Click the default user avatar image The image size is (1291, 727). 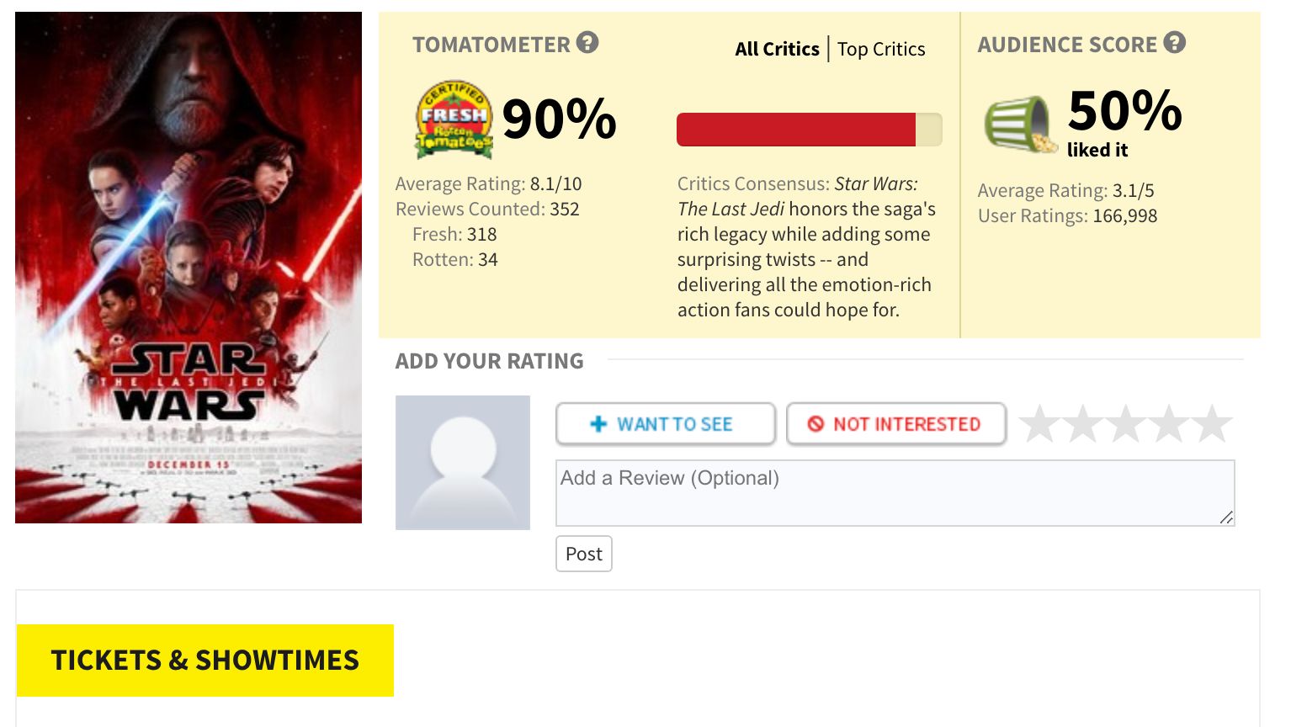click(x=463, y=462)
